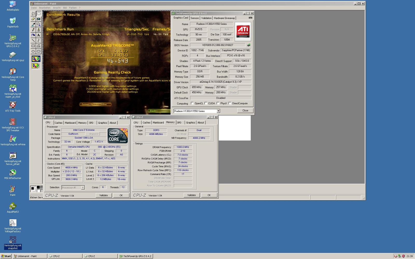The height and width of the screenshot is (259, 415).
Task: Select the Ellipse shape tool
Action: [x=33, y=51]
